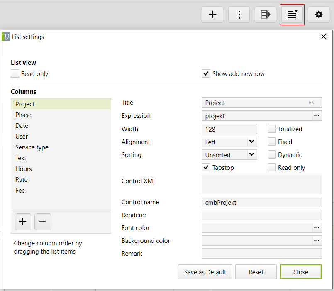Select the Service type column
This screenshot has height=291, width=334.
(x=32, y=147)
